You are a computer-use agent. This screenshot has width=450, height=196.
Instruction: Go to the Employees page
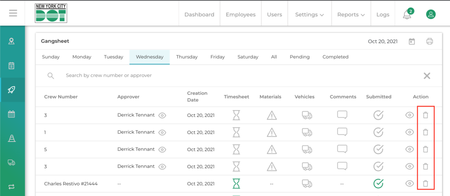click(x=240, y=15)
